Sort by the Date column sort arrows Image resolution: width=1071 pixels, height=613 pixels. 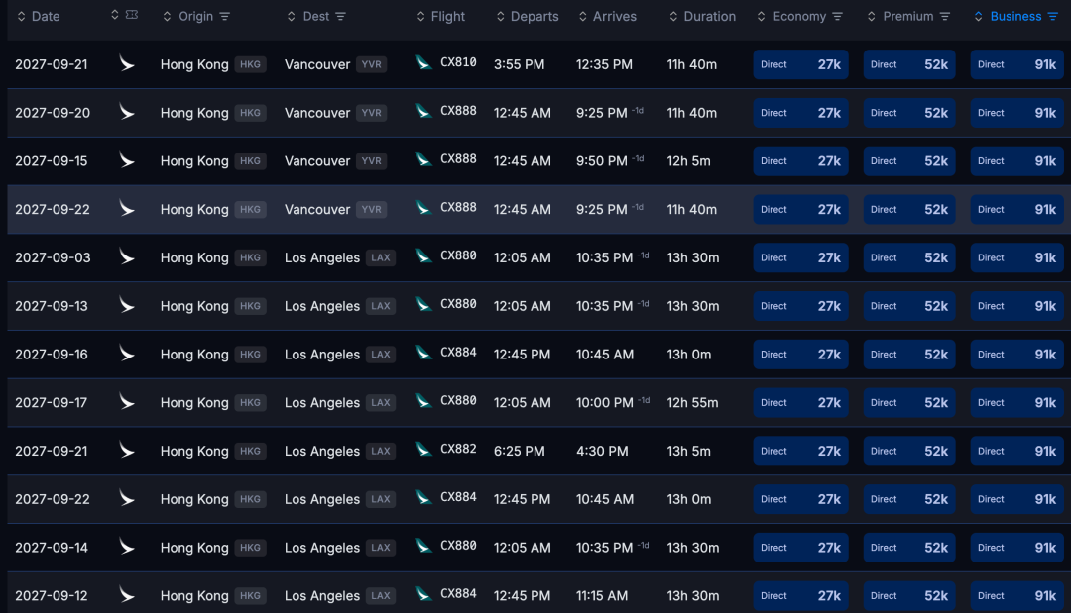point(21,17)
